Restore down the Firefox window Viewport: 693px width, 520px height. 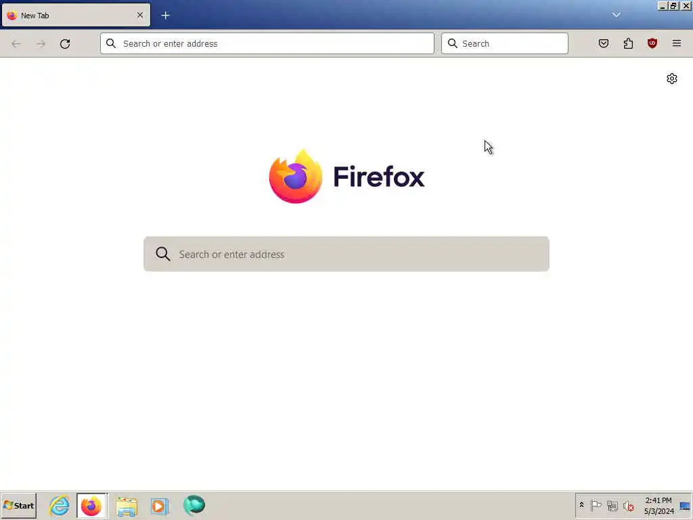click(x=673, y=6)
